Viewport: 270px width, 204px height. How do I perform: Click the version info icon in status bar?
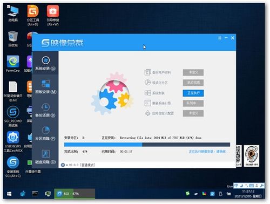[63, 165]
